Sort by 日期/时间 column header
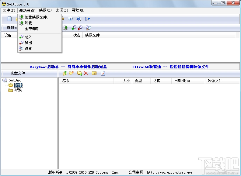Image resolution: width=241 pixels, height=176 pixels. (188, 81)
